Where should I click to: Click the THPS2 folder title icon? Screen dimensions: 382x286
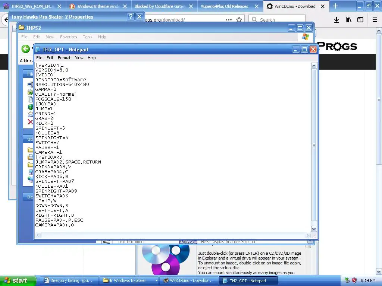coord(22,28)
